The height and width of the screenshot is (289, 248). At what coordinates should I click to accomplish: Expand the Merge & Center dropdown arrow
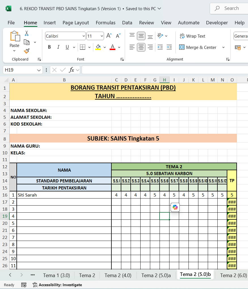click(x=223, y=48)
